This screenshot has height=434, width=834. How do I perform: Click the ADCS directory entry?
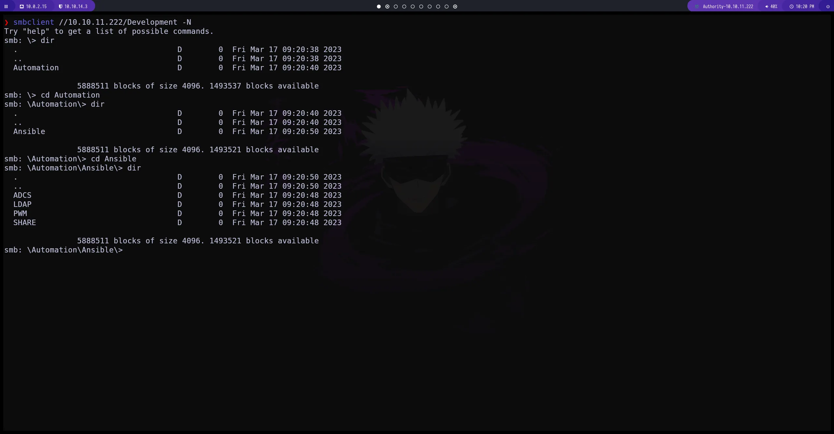point(22,195)
